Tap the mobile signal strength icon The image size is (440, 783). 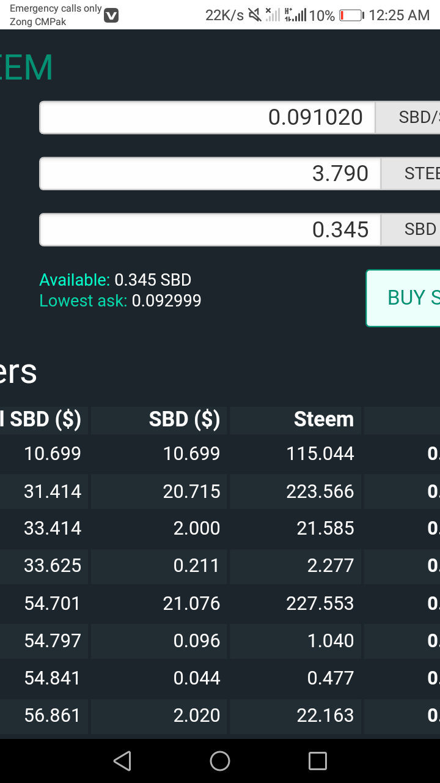coord(296,15)
